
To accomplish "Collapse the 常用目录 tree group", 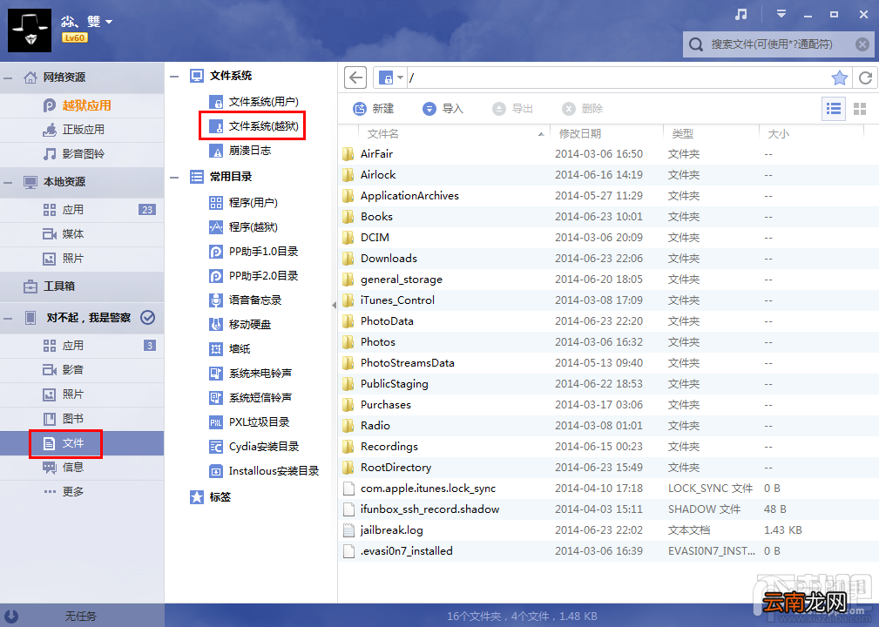I will (x=175, y=177).
